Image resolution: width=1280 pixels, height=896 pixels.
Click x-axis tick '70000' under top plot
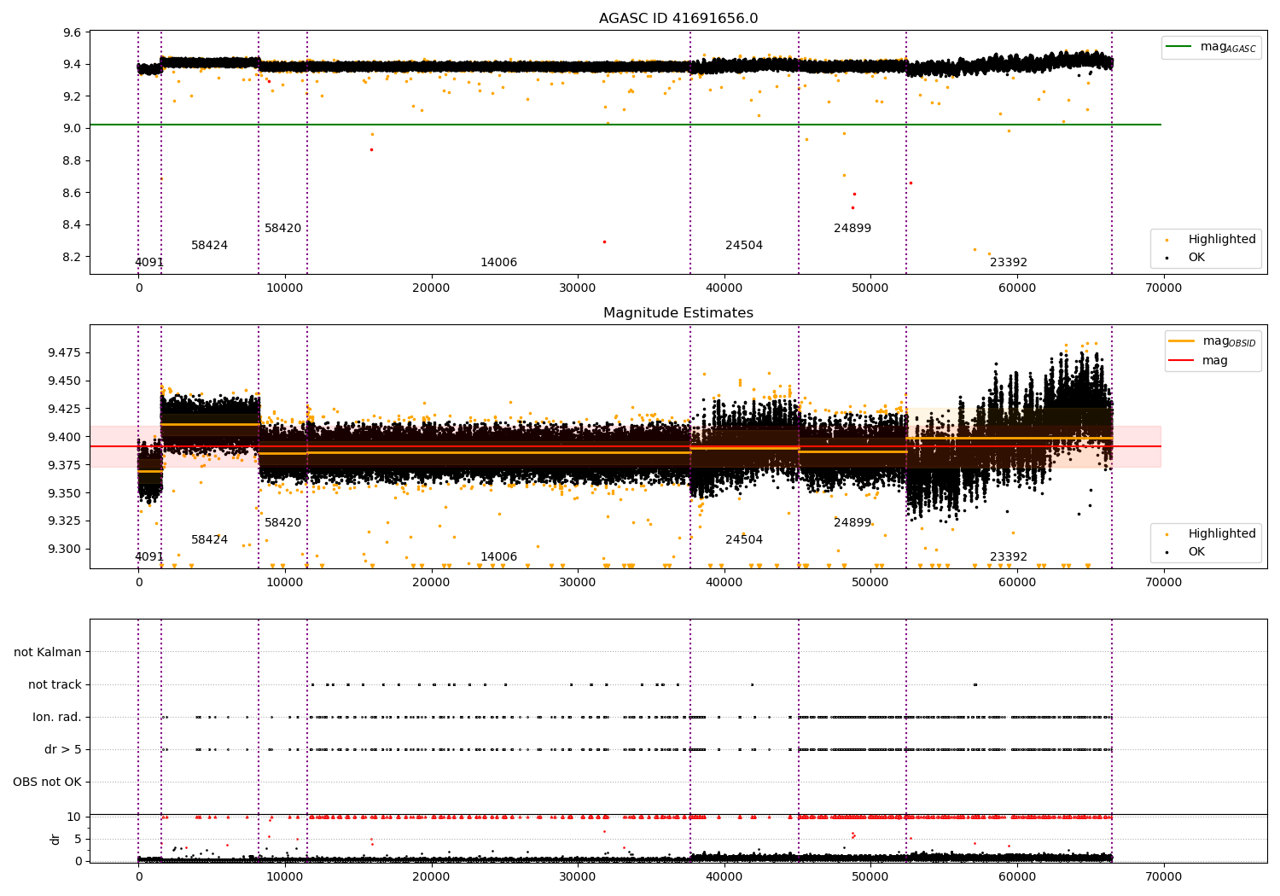(1163, 288)
